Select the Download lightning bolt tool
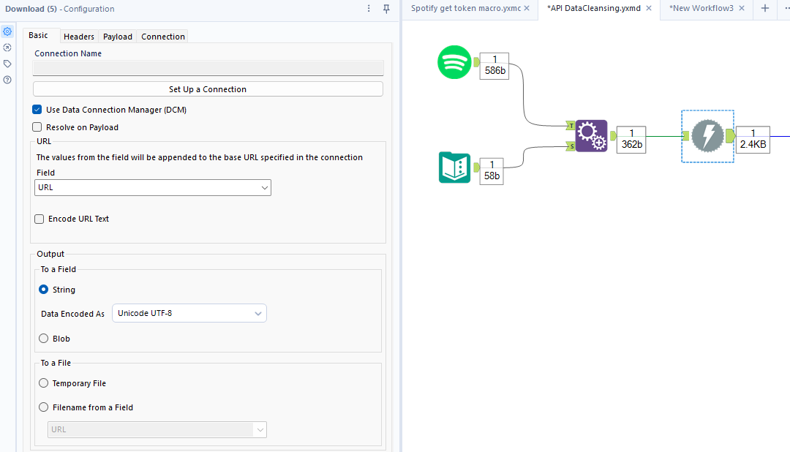790x452 pixels. point(707,136)
